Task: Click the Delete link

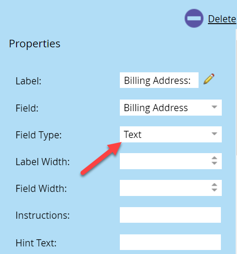Action: click(x=222, y=19)
